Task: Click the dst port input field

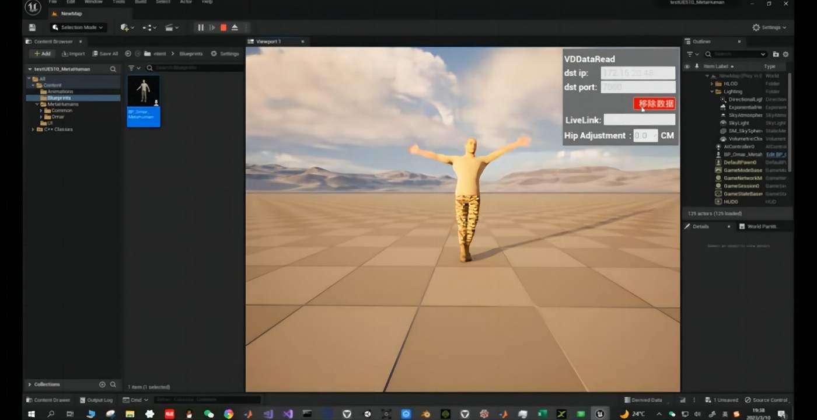Action: tap(638, 87)
